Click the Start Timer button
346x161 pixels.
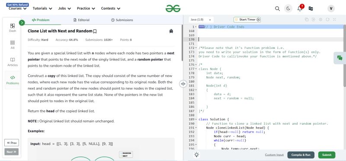(x=247, y=19)
